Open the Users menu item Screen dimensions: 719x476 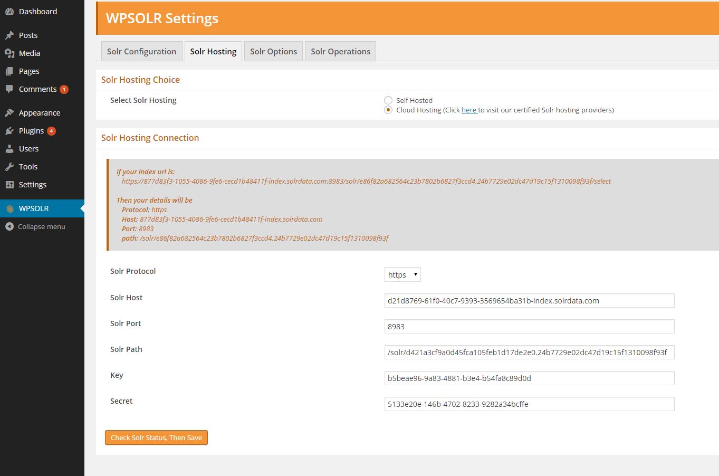click(x=42, y=149)
